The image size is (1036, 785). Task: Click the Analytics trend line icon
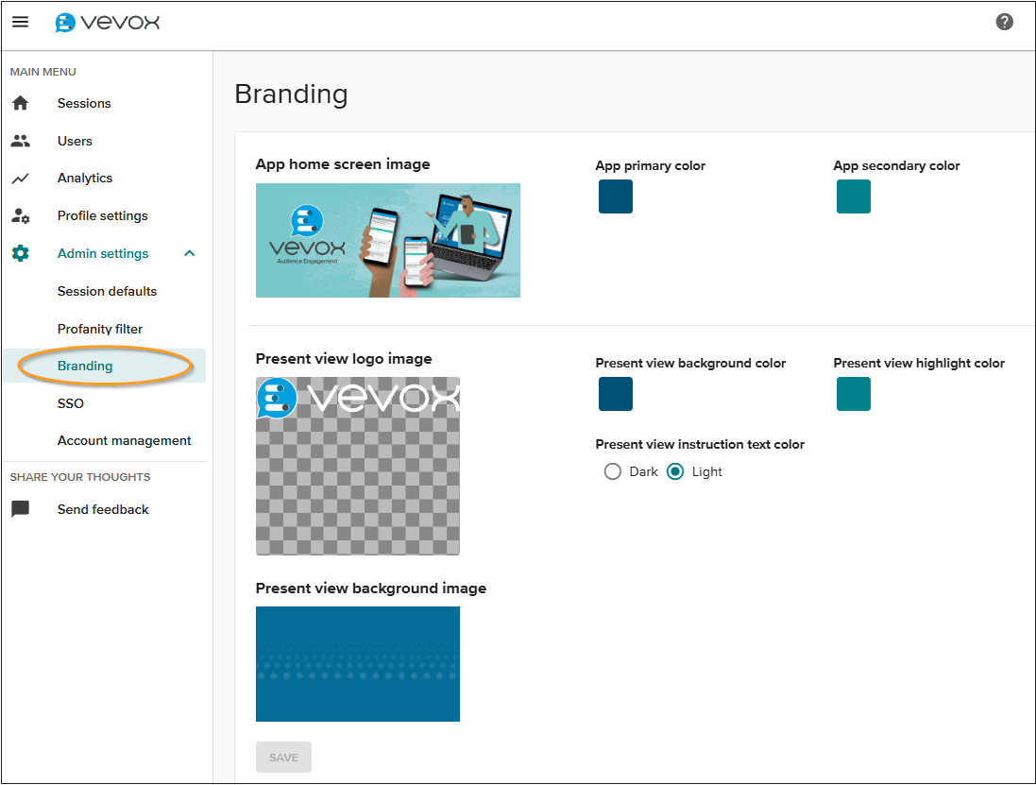(x=21, y=179)
